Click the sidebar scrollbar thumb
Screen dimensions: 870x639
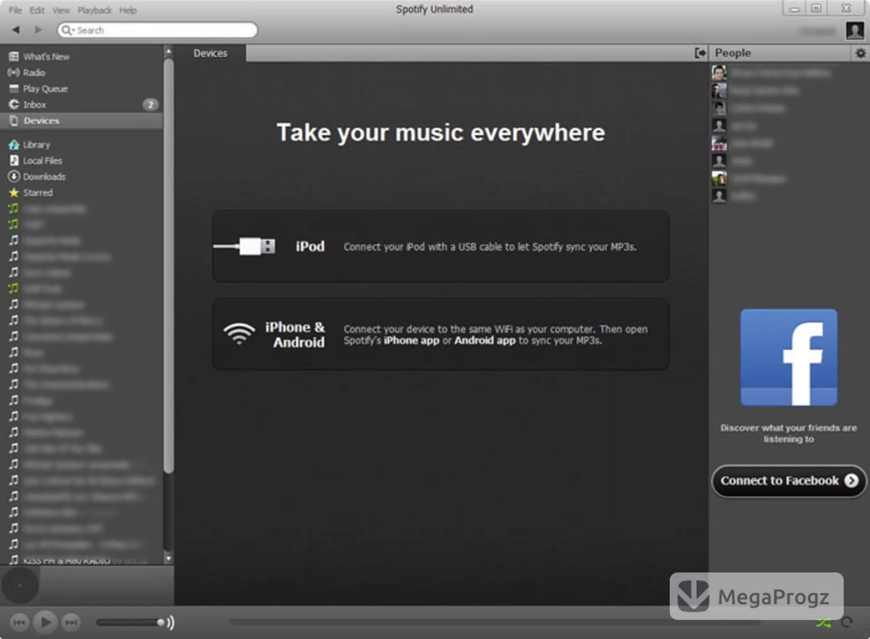169,266
